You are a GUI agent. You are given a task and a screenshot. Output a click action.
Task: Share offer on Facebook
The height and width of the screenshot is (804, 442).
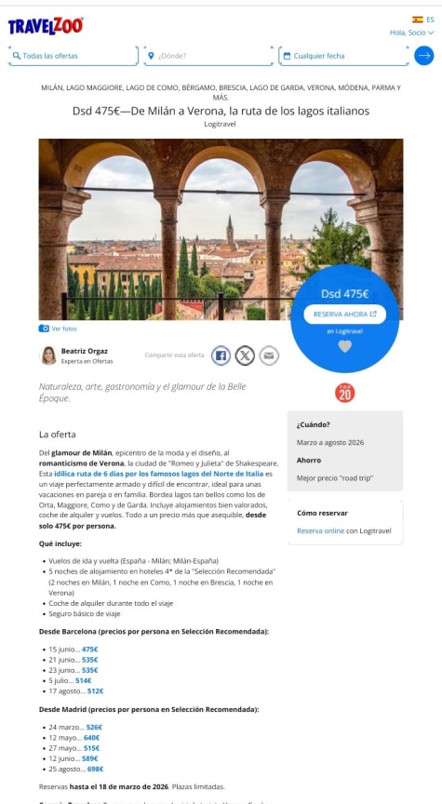tap(221, 355)
